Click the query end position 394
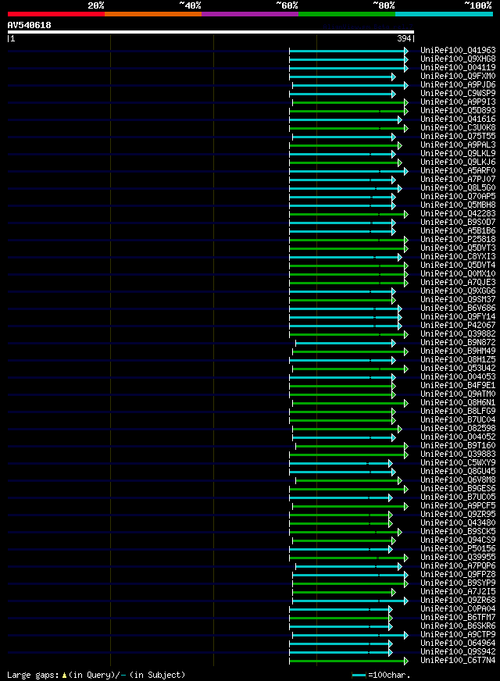500x681 pixels. 404,38
